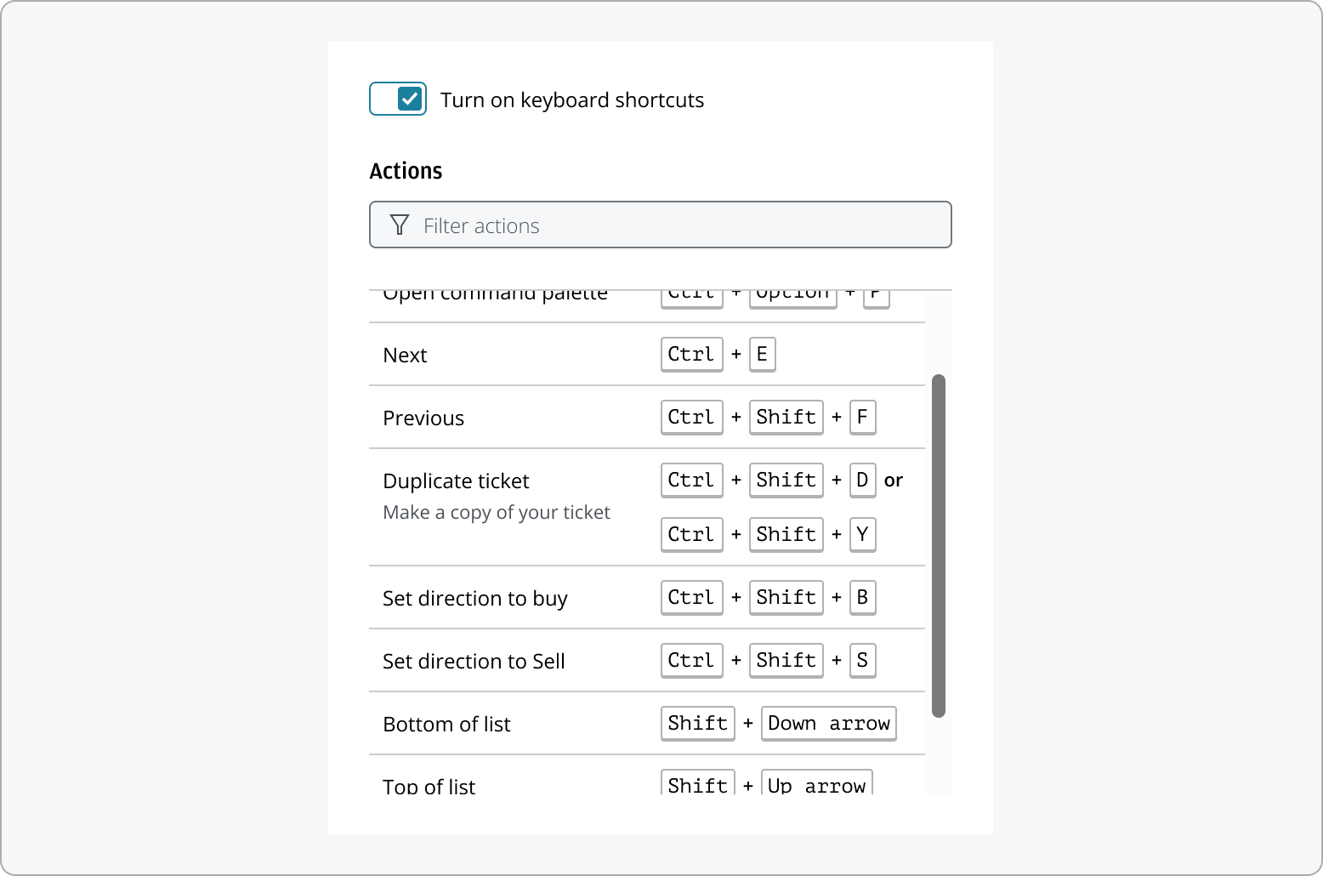Click the S key for Set direction to Sell
1323x876 pixels.
862,661
